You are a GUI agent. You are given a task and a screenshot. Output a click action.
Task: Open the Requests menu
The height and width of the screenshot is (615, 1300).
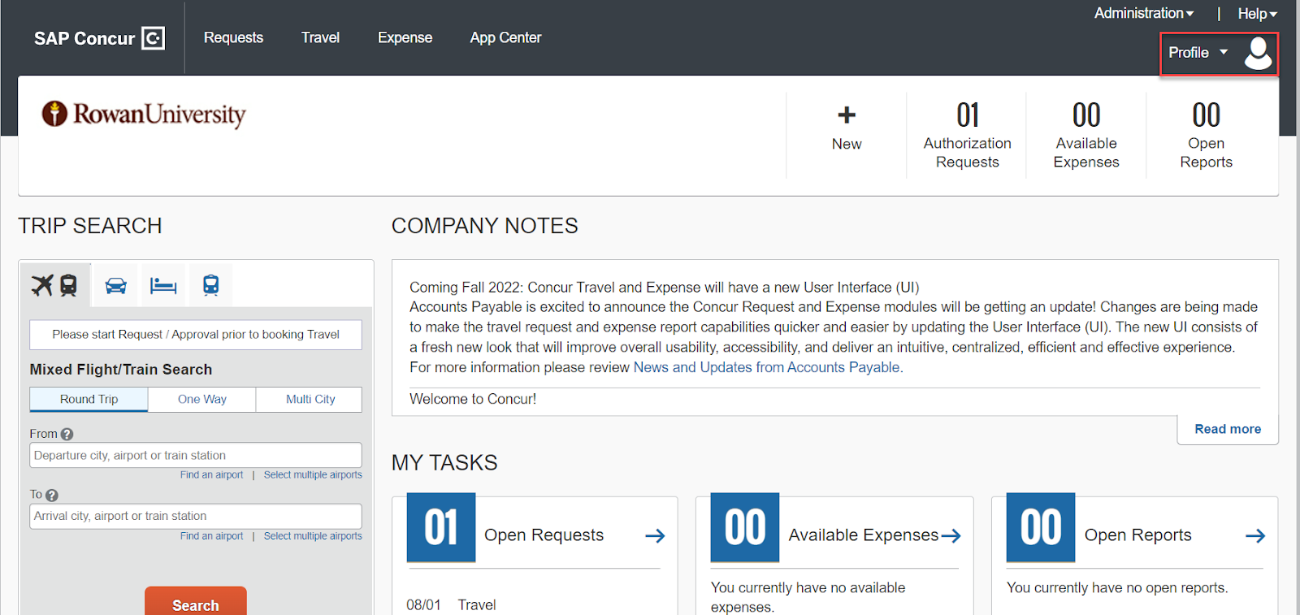pos(233,37)
